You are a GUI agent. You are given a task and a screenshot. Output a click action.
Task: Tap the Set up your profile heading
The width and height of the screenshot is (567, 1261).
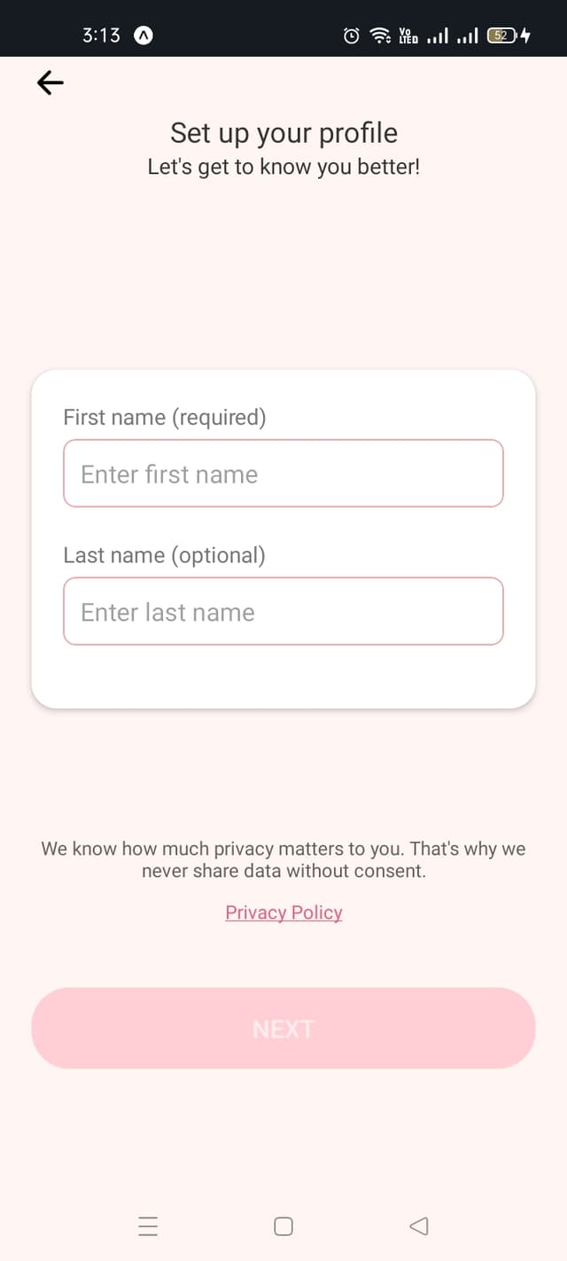point(283,133)
